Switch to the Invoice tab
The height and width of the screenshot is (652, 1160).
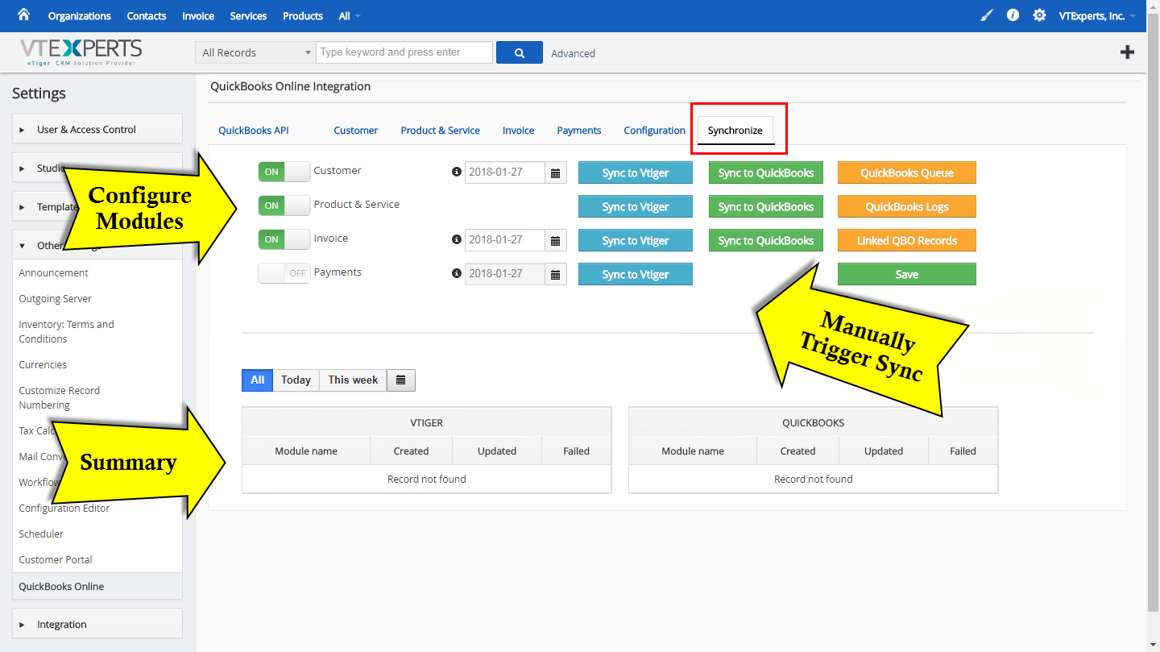(519, 131)
